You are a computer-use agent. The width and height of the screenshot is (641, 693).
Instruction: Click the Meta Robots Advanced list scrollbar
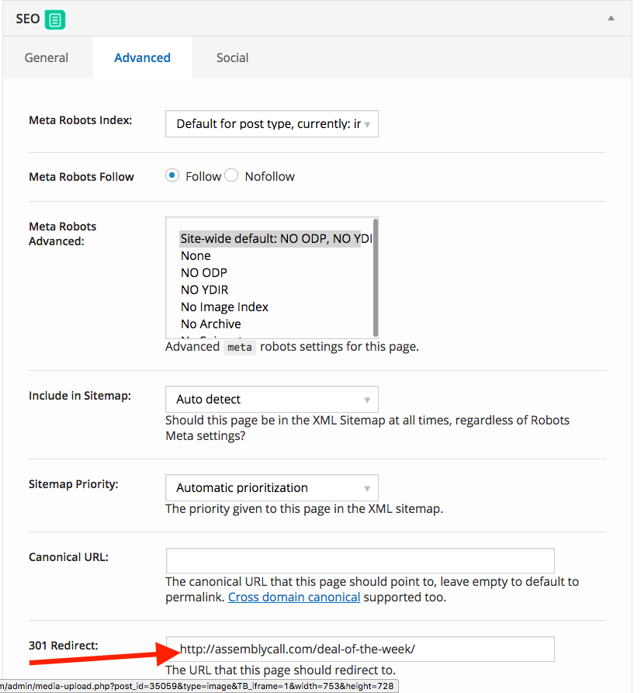click(376, 279)
